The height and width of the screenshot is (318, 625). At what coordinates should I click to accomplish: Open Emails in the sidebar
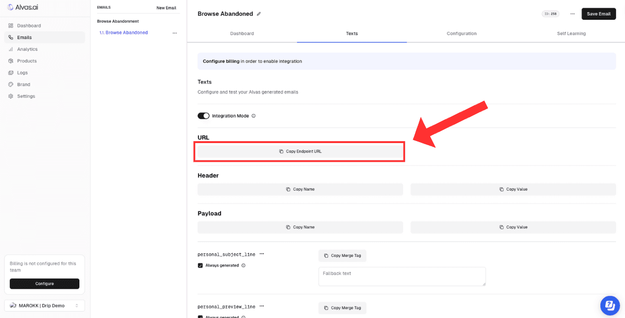coord(44,37)
